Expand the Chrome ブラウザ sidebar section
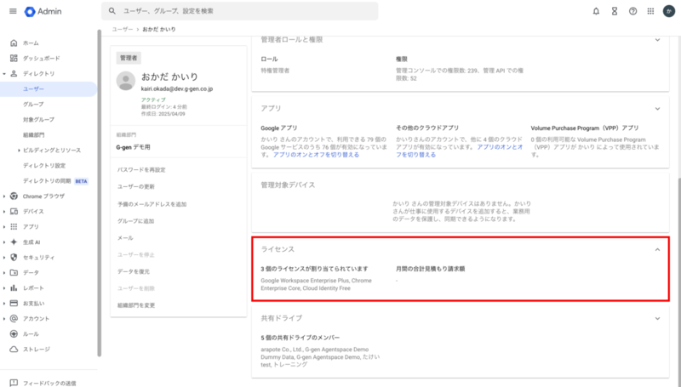Viewport: 681px width, 387px height. pyautogui.click(x=4, y=196)
